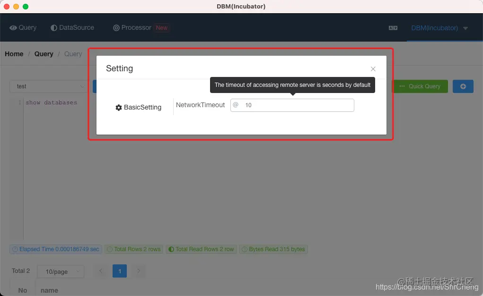Image resolution: width=483 pixels, height=296 pixels.
Task: Click the yellow macOS minimize button
Action: [16, 7]
